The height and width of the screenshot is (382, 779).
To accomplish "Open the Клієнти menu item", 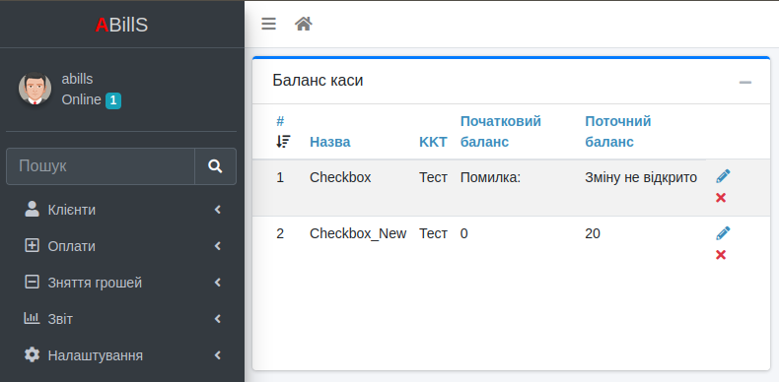I will pyautogui.click(x=121, y=210).
